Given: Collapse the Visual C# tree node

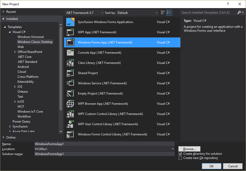Looking at the screenshot, I should click(x=10, y=32).
